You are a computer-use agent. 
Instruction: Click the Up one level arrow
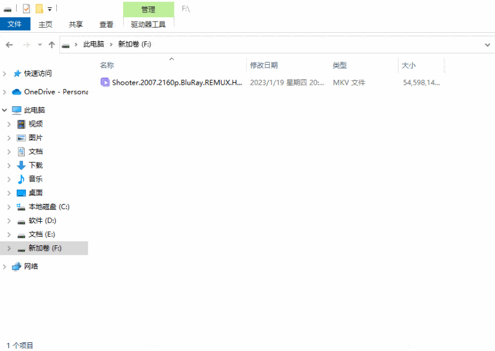pyautogui.click(x=52, y=44)
